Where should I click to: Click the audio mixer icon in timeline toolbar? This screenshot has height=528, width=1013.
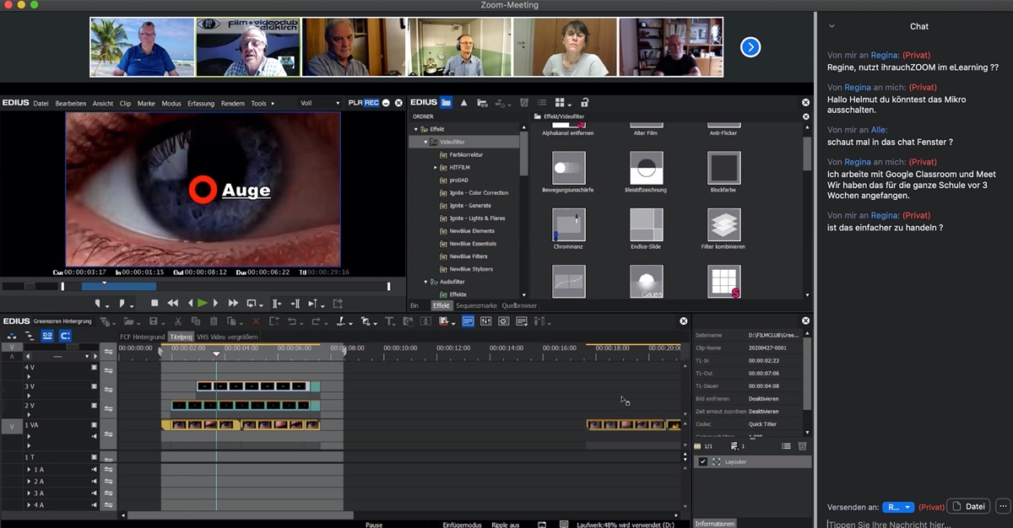[x=485, y=321]
